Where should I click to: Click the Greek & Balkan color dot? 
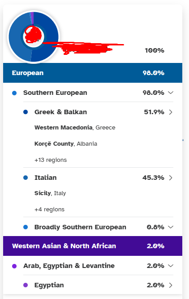coord(26,112)
